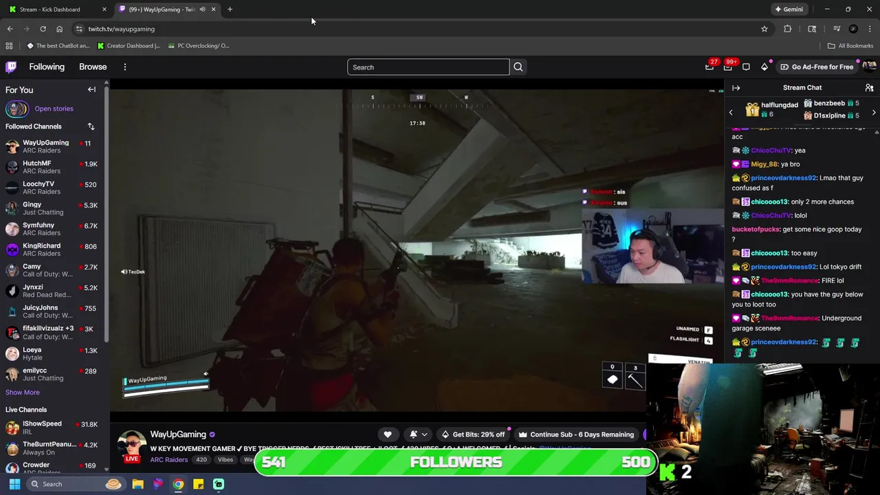This screenshot has width=880, height=495.
Task: Reload the Twitch page
Action: 43,29
